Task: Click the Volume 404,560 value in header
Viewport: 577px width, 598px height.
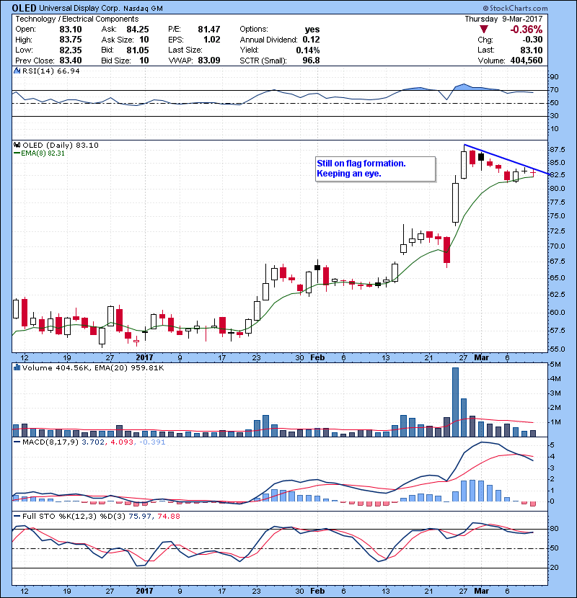Action: point(527,61)
